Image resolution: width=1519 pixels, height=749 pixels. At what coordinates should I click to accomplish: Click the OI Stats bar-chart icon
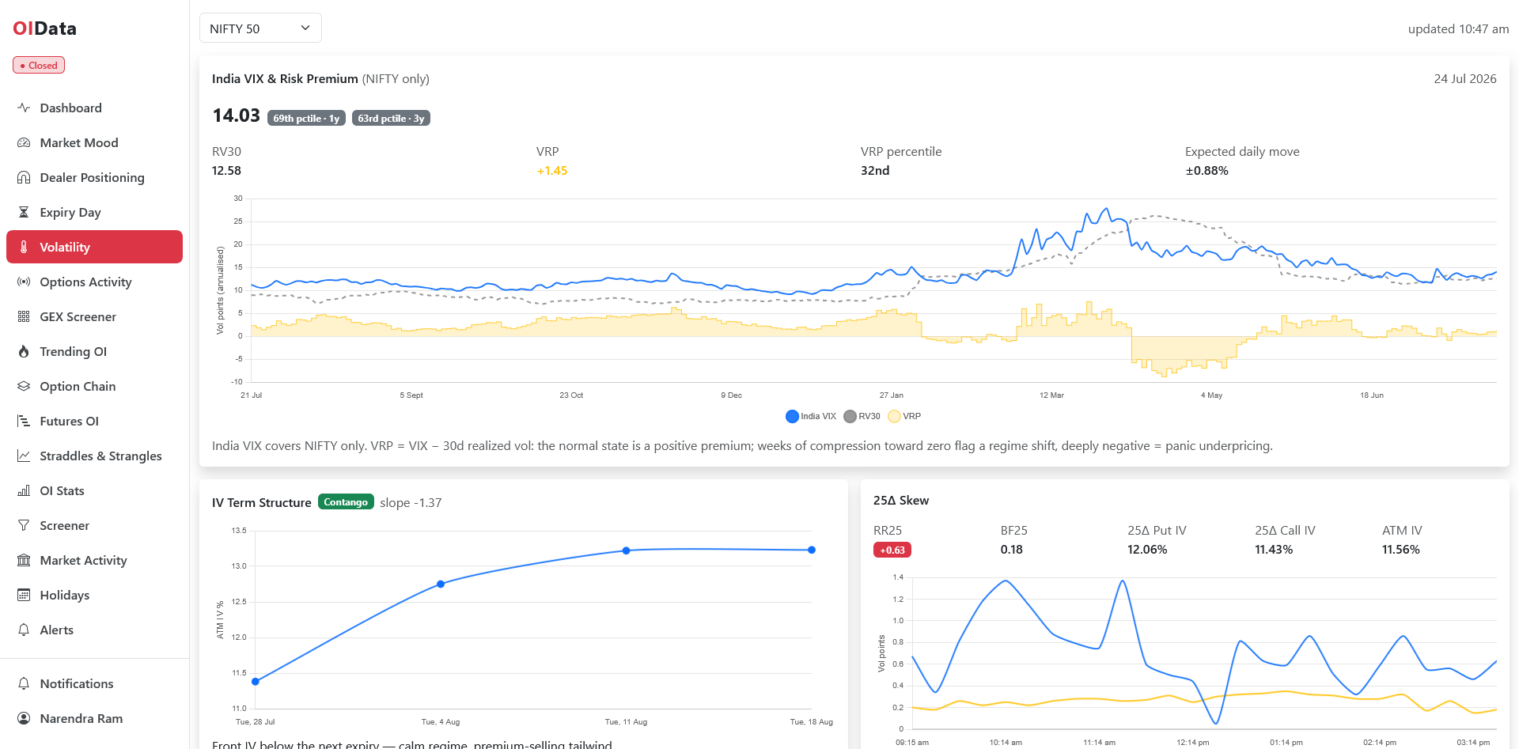[x=24, y=490]
